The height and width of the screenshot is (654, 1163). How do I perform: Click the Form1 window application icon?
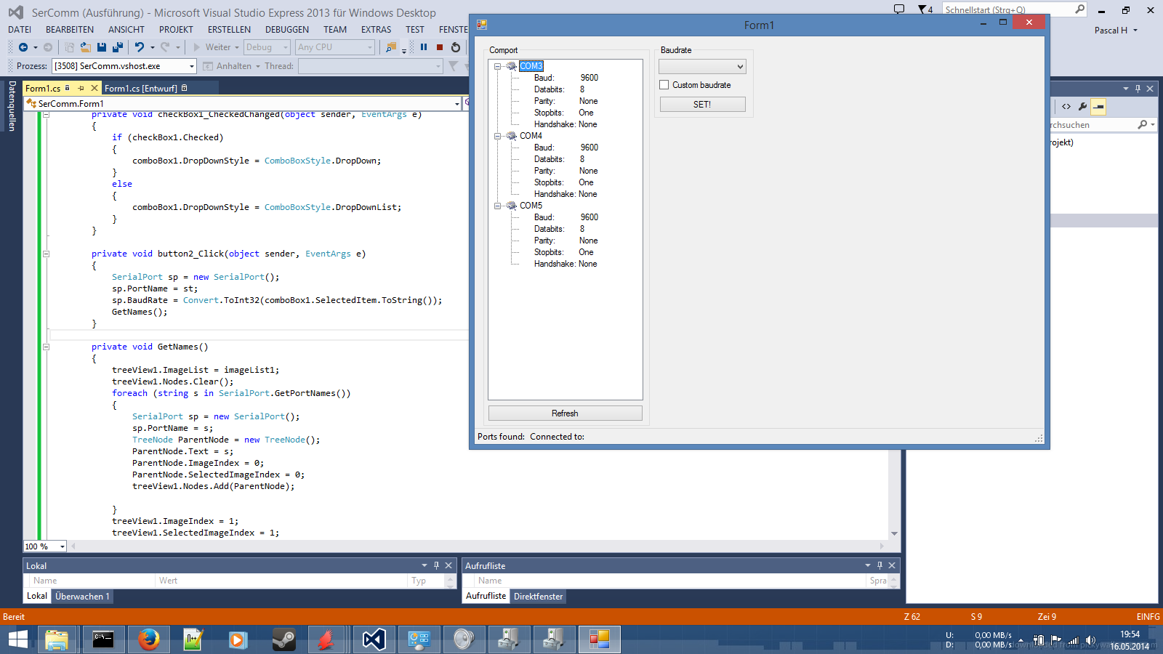pos(481,25)
